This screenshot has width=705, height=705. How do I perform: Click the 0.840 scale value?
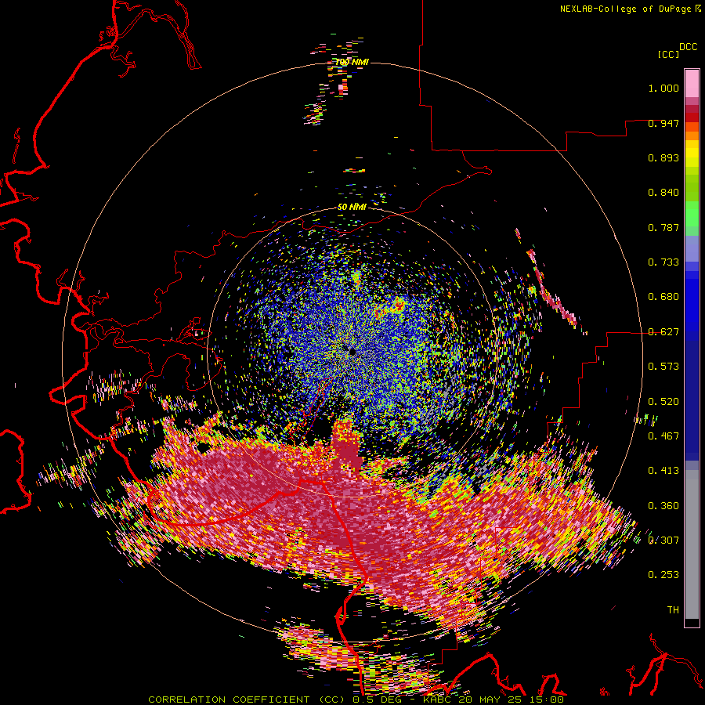[x=663, y=193]
